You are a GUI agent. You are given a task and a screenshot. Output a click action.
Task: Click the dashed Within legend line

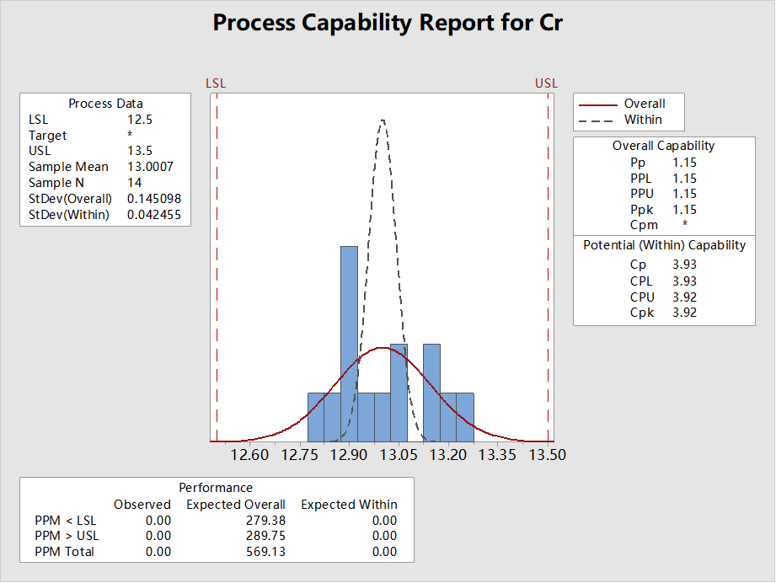click(598, 120)
